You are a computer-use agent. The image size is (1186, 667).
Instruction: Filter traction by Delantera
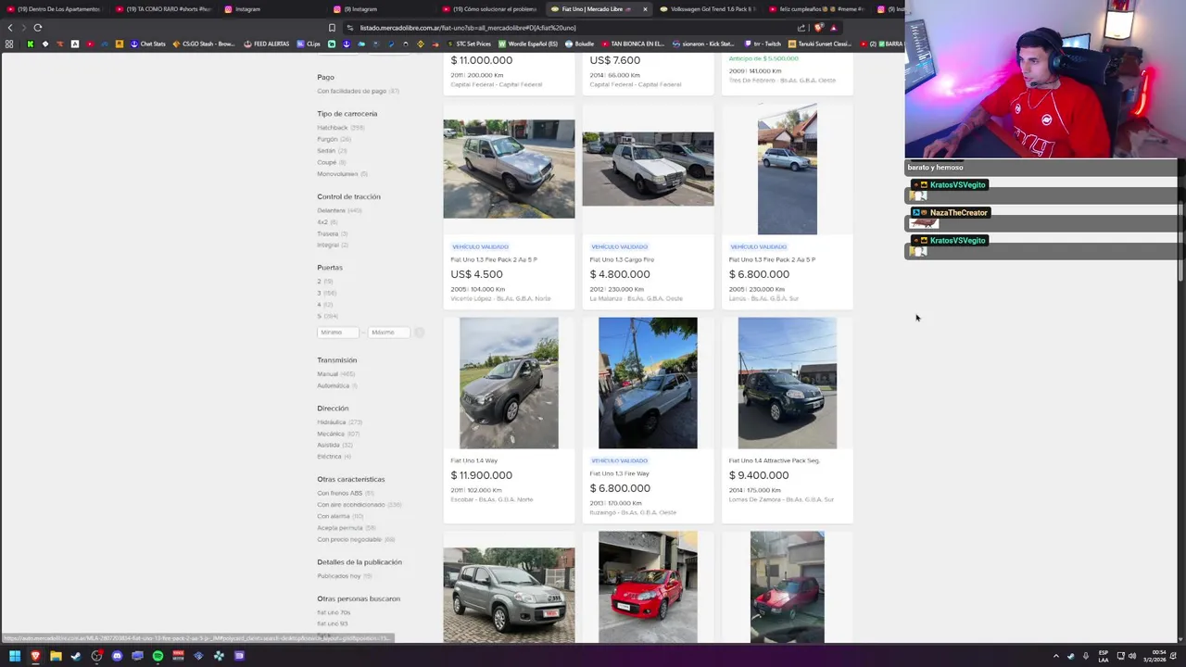[339, 210]
